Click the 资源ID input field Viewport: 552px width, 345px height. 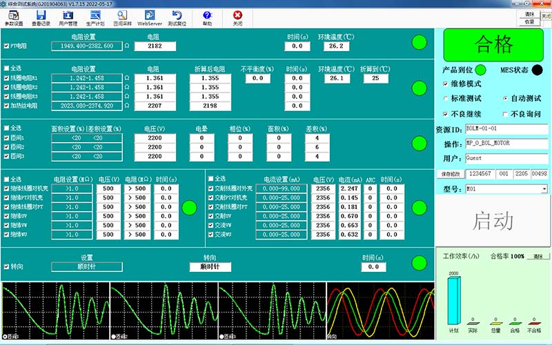506,129
